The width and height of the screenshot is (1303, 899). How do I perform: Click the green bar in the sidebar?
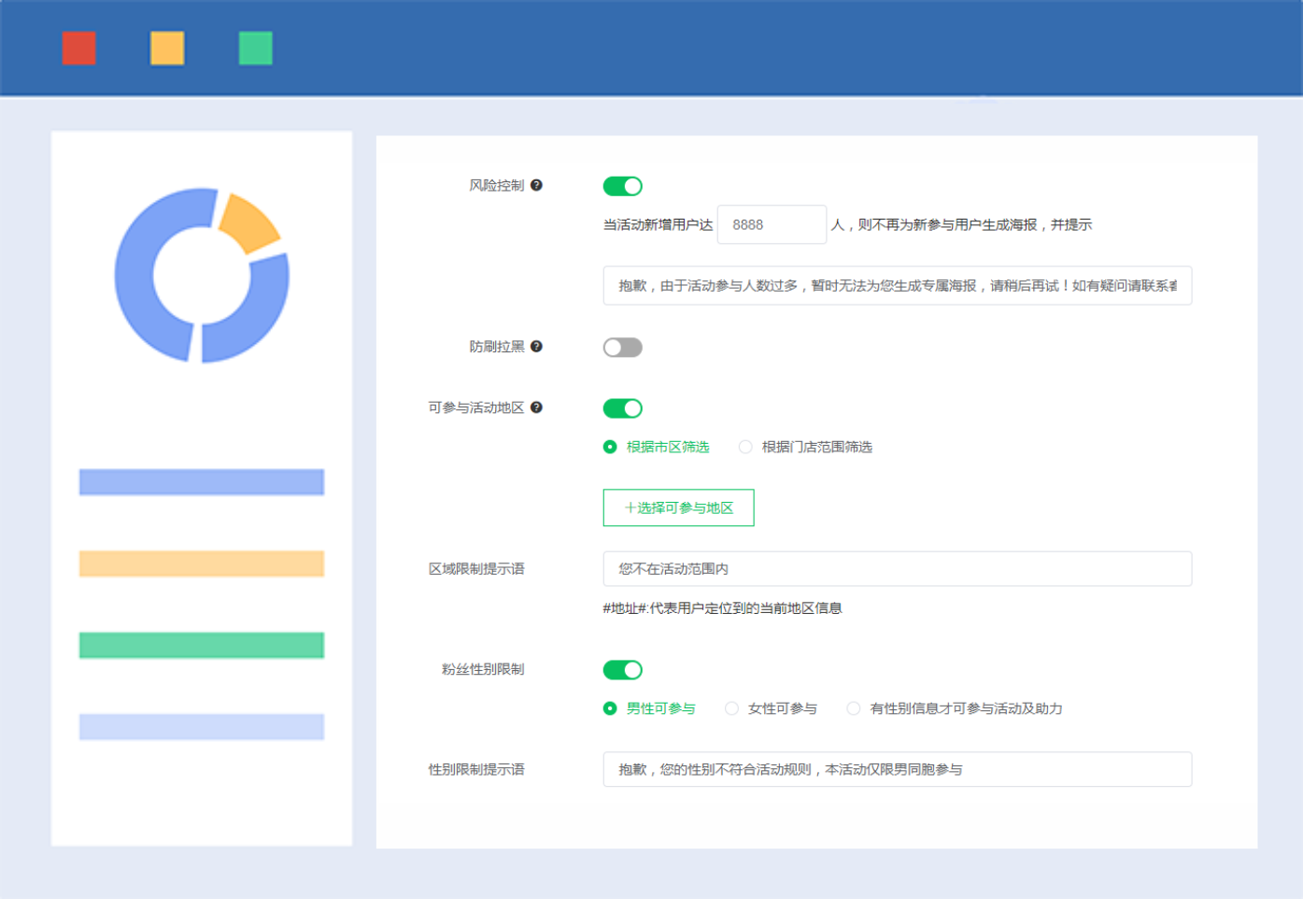[202, 646]
